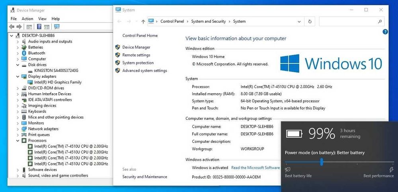The width and height of the screenshot is (398, 192).
Task: Select the IDE ATA/ATAPI controllers item
Action: 50,100
